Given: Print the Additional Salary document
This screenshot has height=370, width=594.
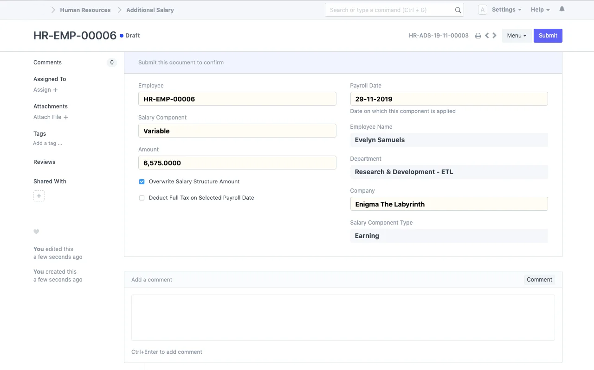Looking at the screenshot, I should [478, 35].
